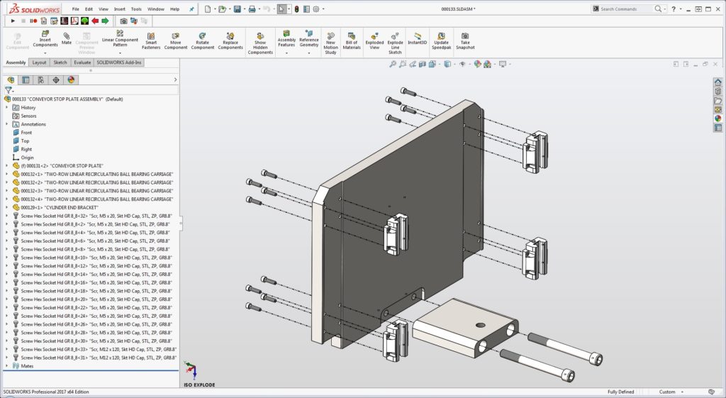Expand the History tree node
The height and width of the screenshot is (398, 726).
[x=7, y=108]
